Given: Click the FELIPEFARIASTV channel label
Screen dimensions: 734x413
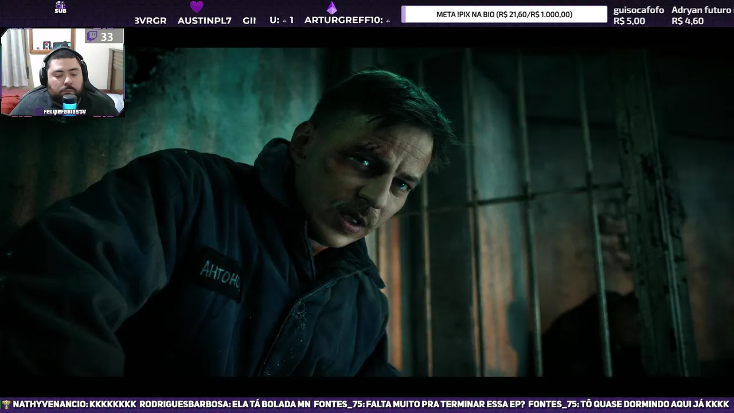Looking at the screenshot, I should click(65, 111).
